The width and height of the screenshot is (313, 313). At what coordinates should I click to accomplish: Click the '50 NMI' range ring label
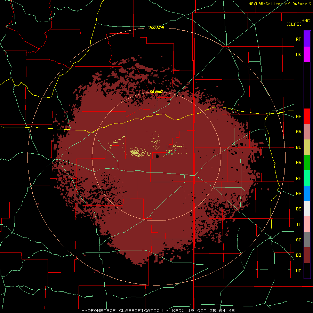[x=156, y=92]
